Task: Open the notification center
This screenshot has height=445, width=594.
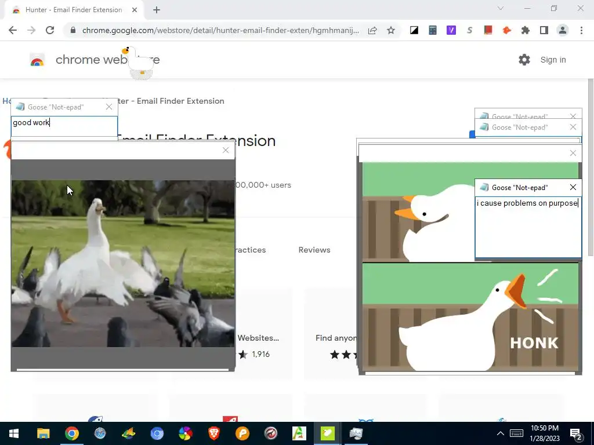Action: [576, 433]
